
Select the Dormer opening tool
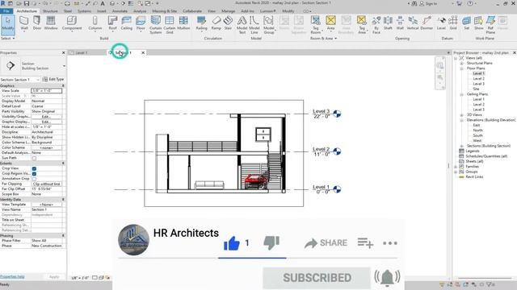point(427,23)
